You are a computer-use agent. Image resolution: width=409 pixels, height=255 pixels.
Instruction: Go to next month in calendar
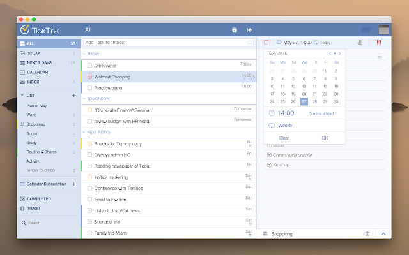click(340, 54)
